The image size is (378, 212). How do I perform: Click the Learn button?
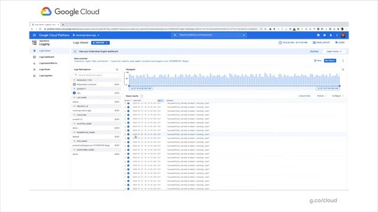[x=340, y=42]
